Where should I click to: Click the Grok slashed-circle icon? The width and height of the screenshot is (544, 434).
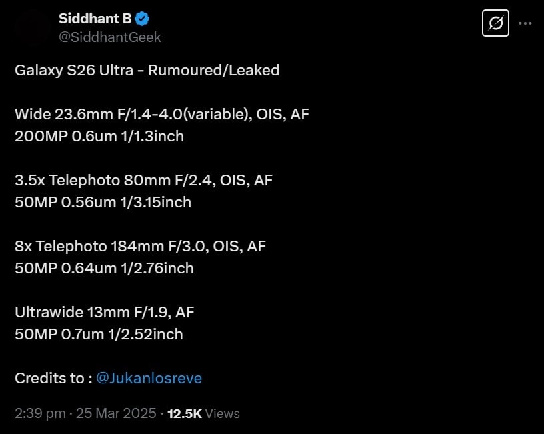coord(495,23)
